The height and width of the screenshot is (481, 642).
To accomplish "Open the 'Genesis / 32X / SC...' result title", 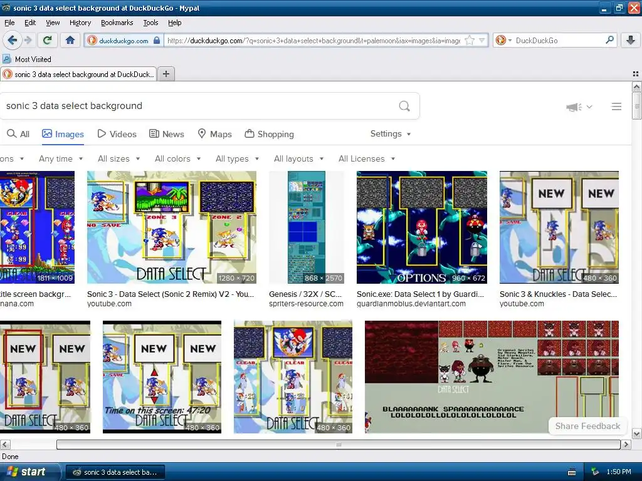I will tap(305, 294).
